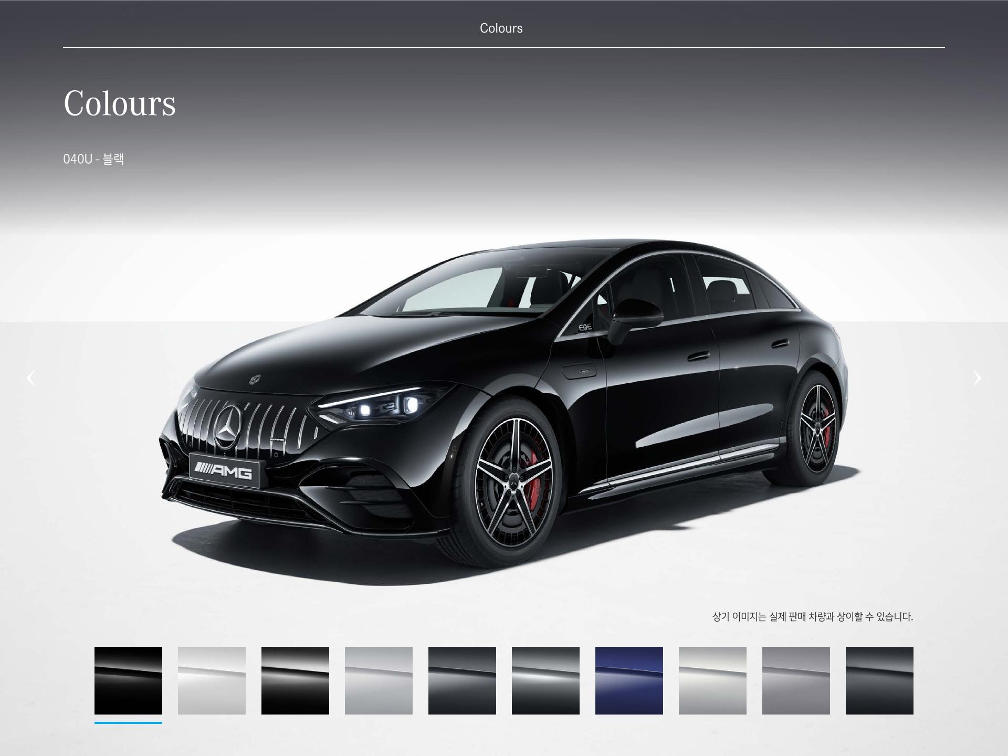Choose the eighth swatch, pearl white
Image resolution: width=1008 pixels, height=756 pixels.
tap(712, 680)
